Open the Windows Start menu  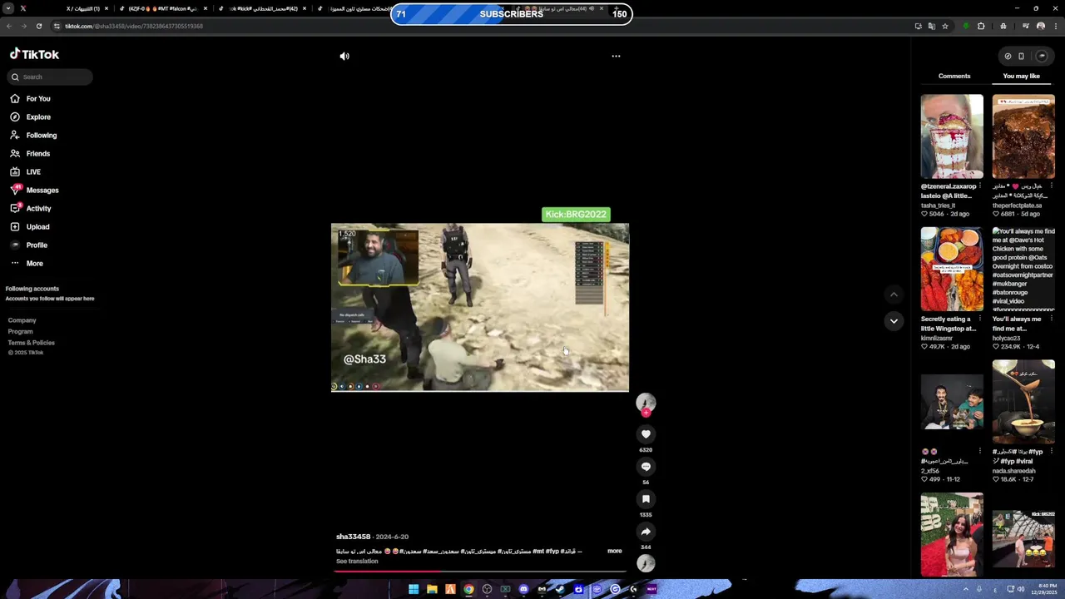[x=414, y=589]
